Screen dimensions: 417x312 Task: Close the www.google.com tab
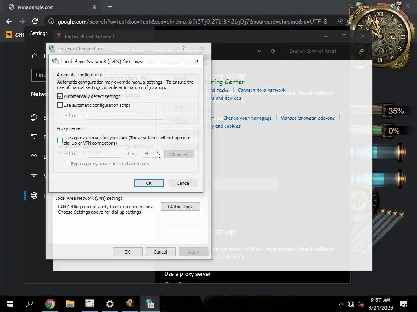pyautogui.click(x=94, y=7)
